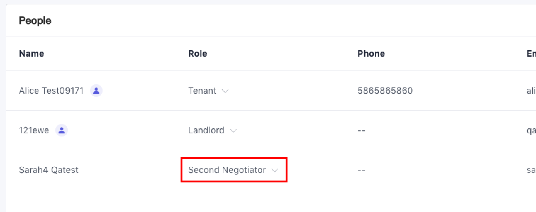This screenshot has height=212, width=536.
Task: Click the Name column header
Action: (31, 53)
